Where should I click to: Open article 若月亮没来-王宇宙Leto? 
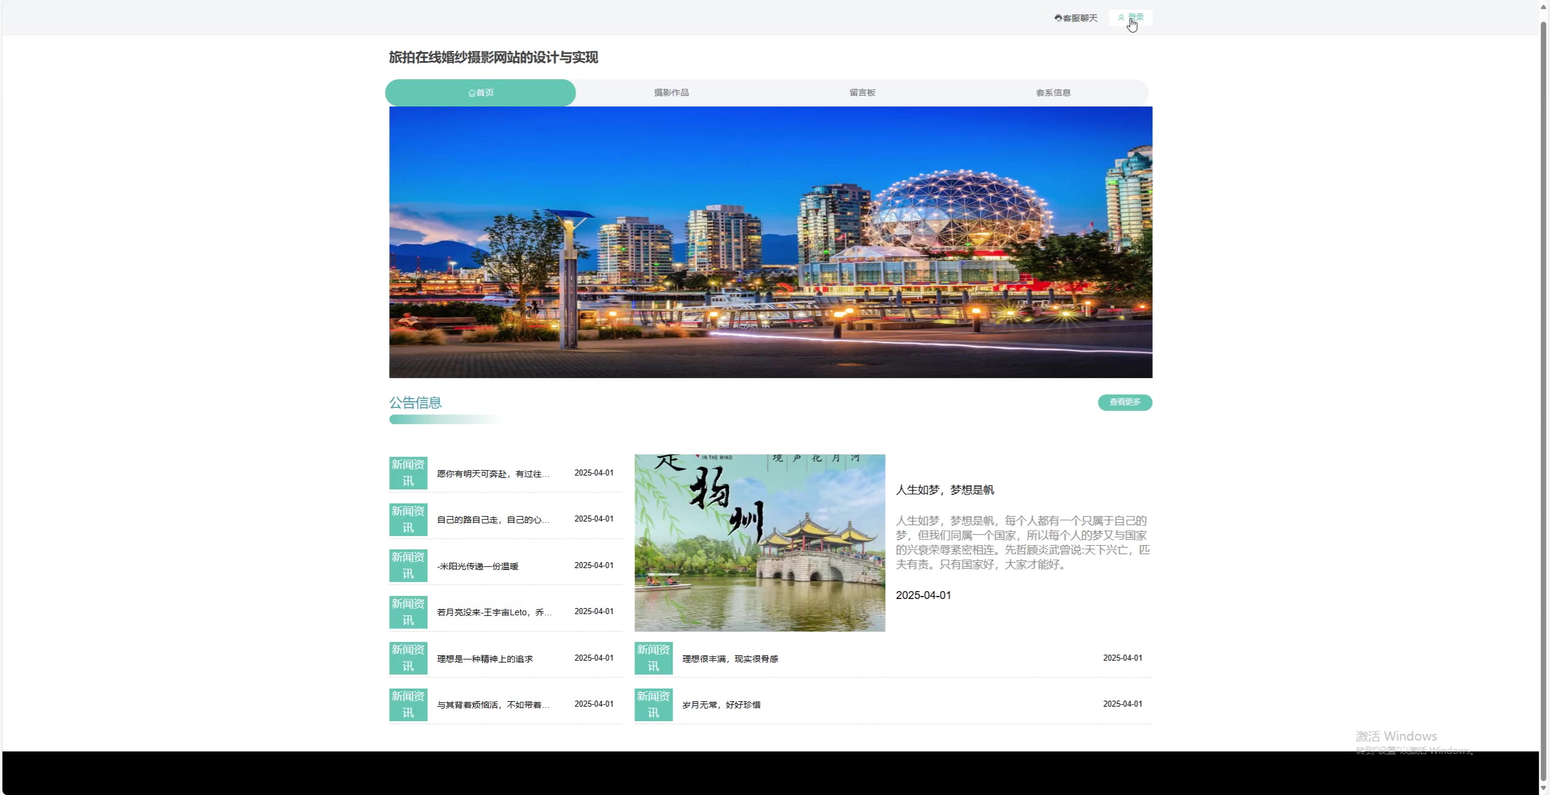point(494,612)
